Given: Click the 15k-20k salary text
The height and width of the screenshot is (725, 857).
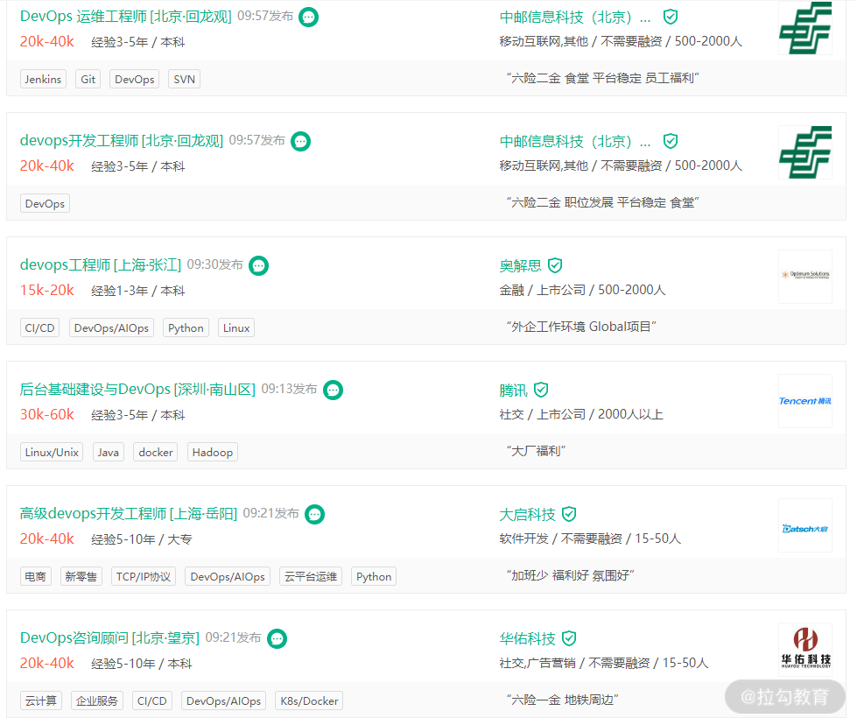Looking at the screenshot, I should (47, 291).
